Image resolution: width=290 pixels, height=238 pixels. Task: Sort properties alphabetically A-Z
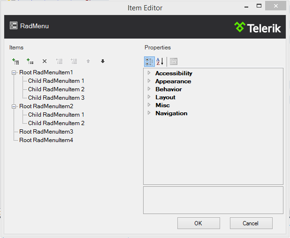tap(160, 62)
